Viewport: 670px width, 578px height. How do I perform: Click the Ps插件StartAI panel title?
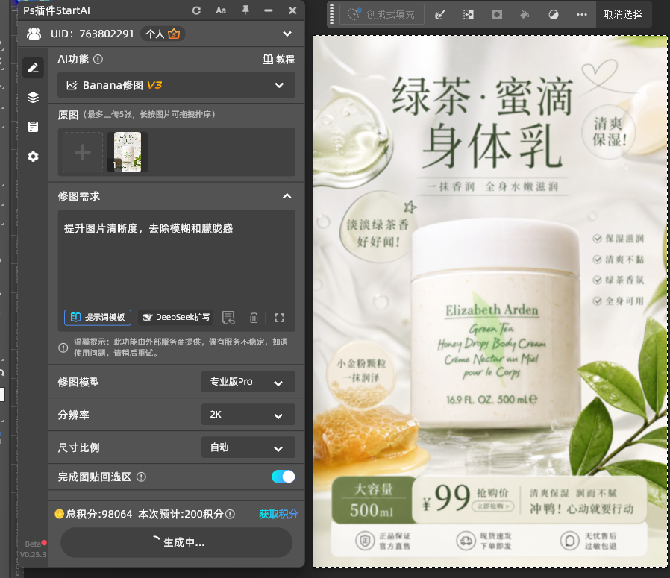pos(57,10)
